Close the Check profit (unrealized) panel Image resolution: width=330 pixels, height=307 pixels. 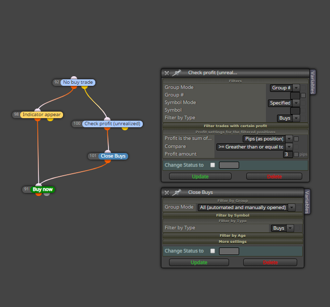167,73
